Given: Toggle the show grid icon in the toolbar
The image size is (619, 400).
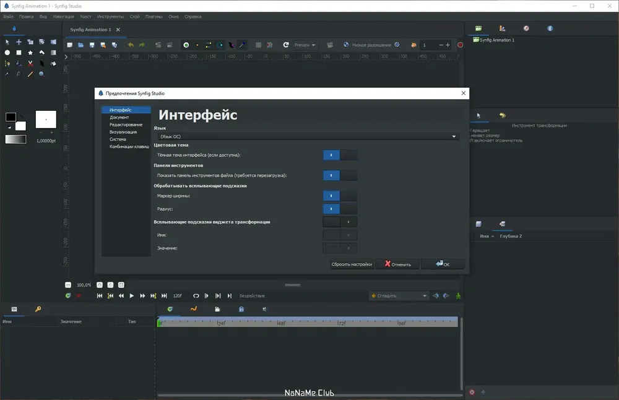Looking at the screenshot, I should tap(258, 45).
